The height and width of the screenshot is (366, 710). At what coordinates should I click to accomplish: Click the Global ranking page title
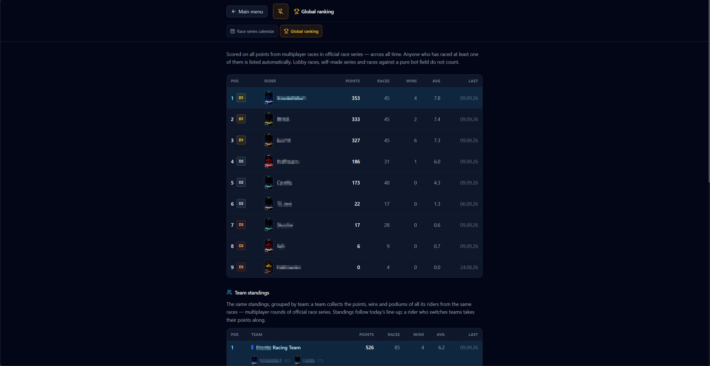[x=317, y=11]
